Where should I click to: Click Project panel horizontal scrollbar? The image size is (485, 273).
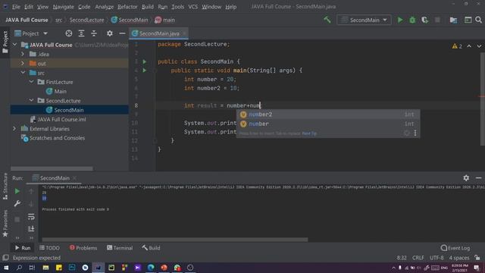(x=52, y=168)
